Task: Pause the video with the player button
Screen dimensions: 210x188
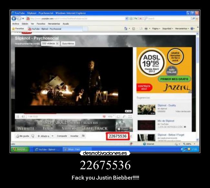Action: [18, 116]
